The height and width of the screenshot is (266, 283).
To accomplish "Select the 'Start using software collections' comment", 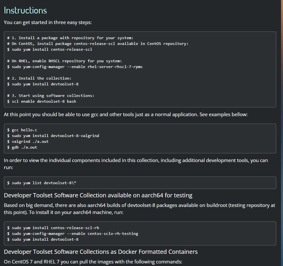I will [x=53, y=95].
